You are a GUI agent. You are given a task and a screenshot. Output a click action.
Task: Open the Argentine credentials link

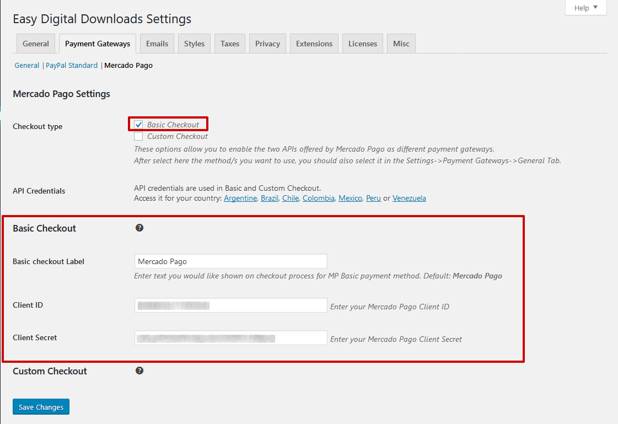[240, 198]
